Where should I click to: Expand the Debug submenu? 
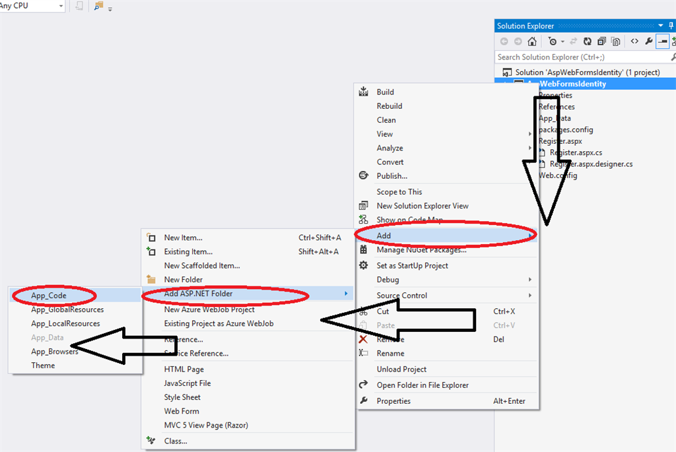pyautogui.click(x=446, y=280)
